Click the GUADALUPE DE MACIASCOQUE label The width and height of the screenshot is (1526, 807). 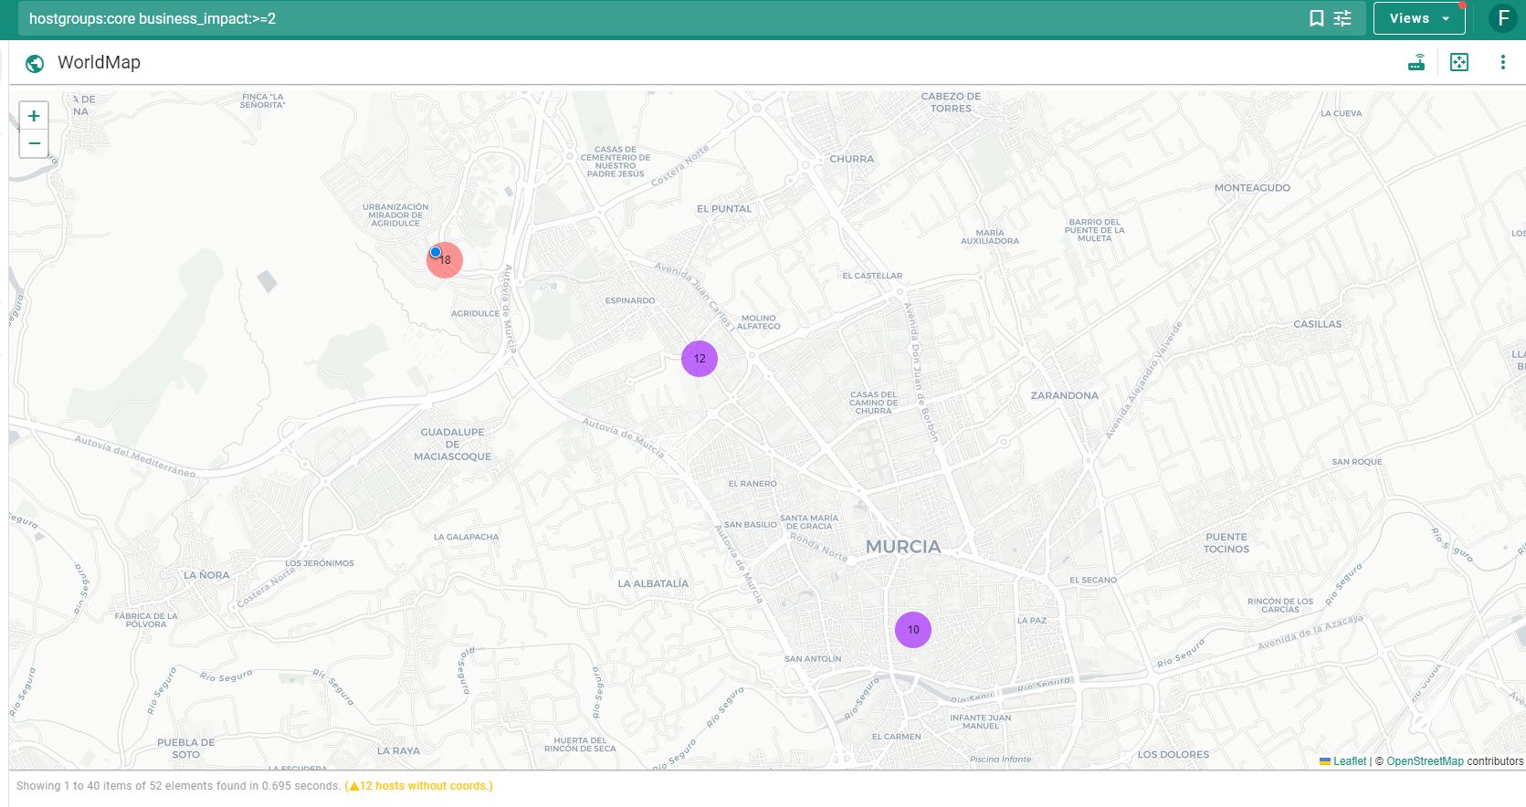click(452, 445)
